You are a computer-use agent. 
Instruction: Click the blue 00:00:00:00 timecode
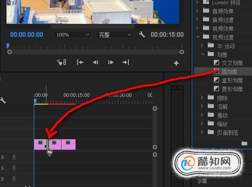[26, 34]
